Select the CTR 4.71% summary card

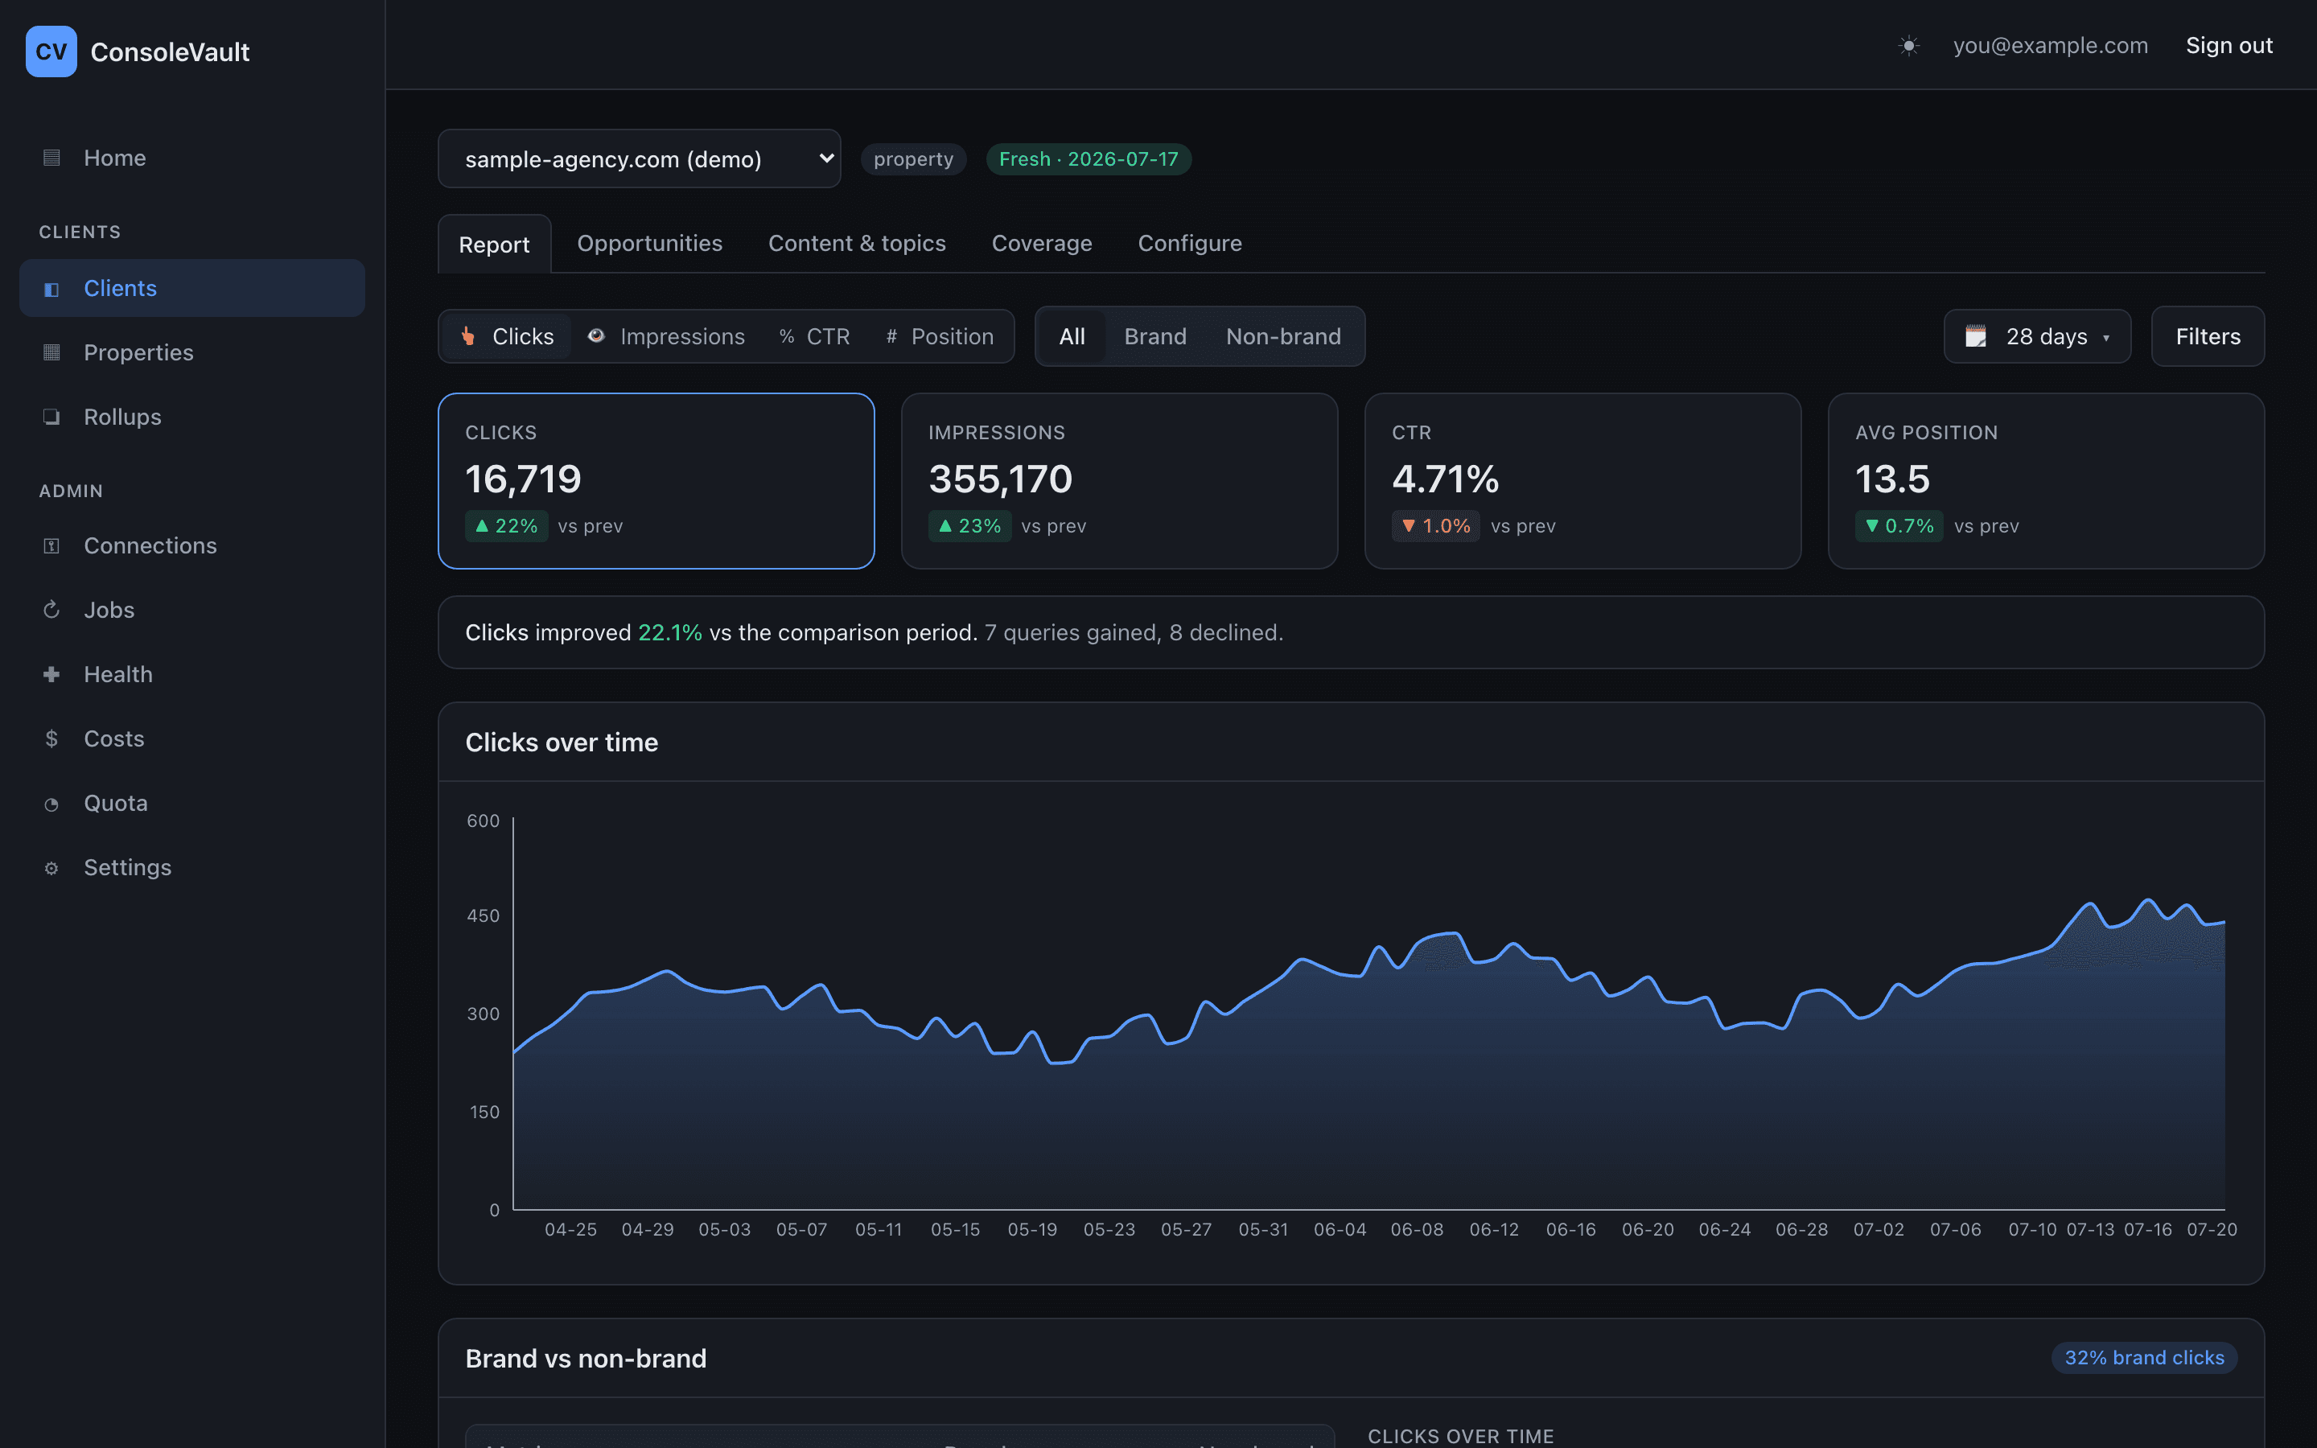click(x=1582, y=481)
